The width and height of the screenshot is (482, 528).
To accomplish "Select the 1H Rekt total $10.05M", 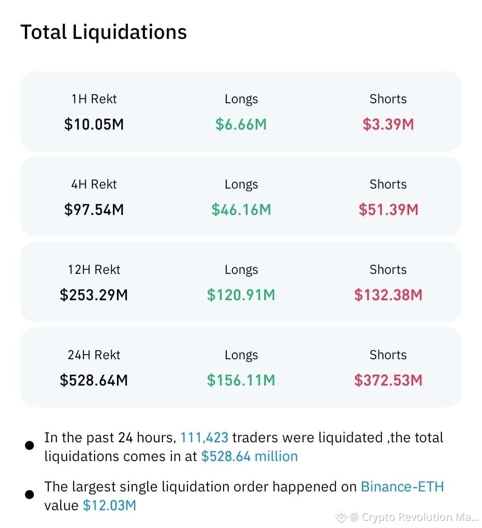I will click(94, 124).
